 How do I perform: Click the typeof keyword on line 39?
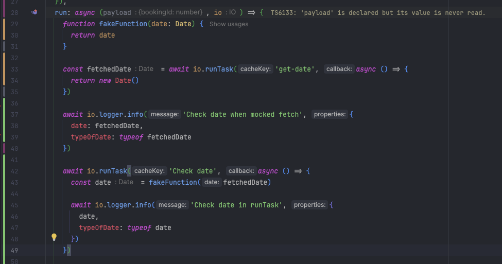tap(131, 137)
